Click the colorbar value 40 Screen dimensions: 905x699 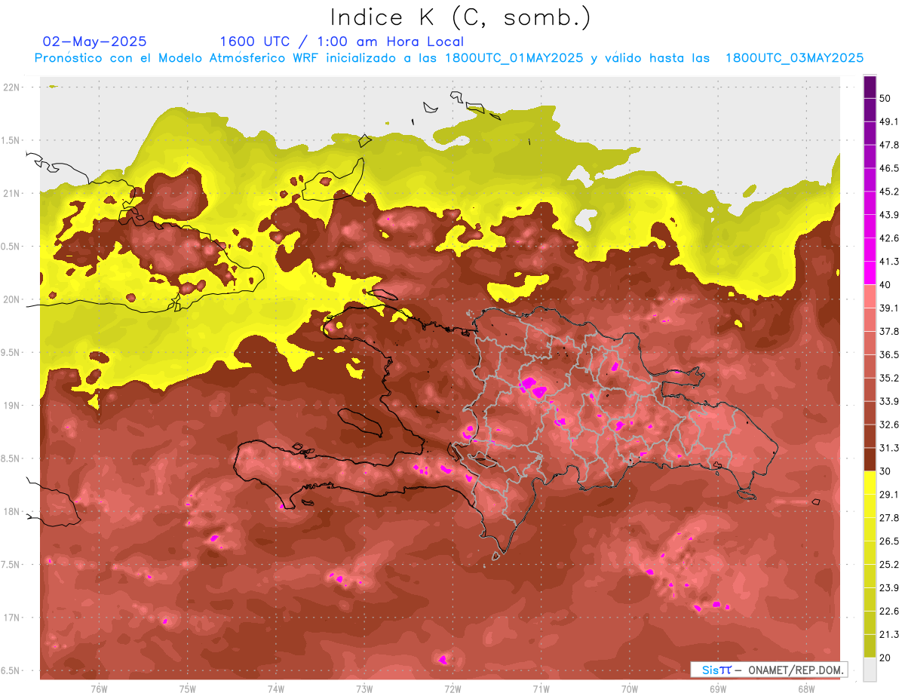coord(886,285)
